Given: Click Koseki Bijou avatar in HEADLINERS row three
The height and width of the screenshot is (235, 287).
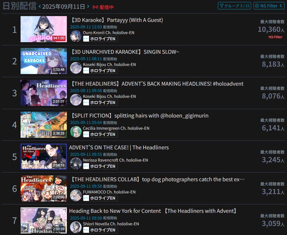Looking at the screenshot, I should point(76,100).
